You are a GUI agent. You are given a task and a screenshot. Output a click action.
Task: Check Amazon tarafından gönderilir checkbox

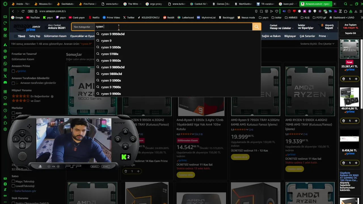[13, 83]
